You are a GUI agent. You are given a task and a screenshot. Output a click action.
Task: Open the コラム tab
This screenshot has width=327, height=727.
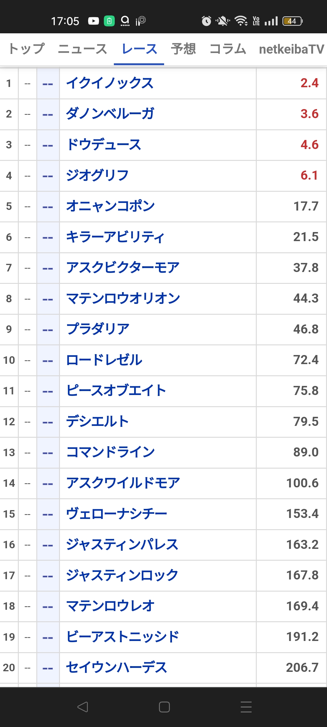point(228,49)
